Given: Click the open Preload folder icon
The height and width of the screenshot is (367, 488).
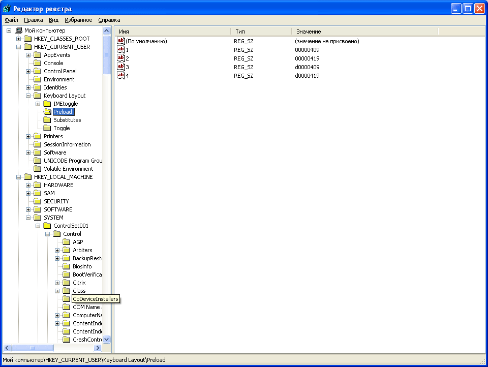Looking at the screenshot, I should (47, 112).
